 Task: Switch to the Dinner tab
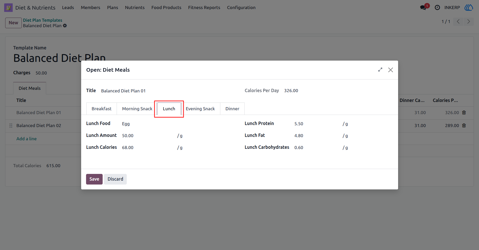click(232, 109)
